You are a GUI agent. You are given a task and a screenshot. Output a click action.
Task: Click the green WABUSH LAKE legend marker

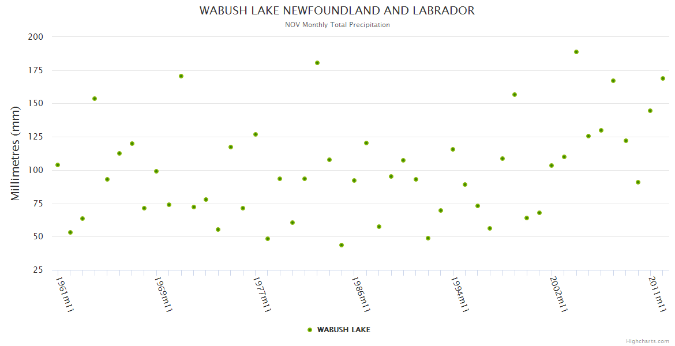click(310, 330)
